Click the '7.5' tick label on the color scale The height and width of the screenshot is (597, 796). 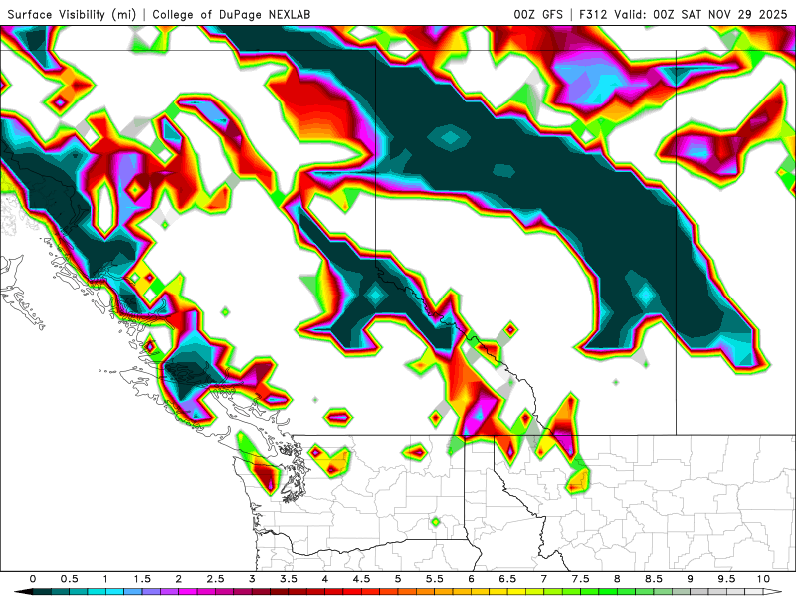tap(581, 579)
